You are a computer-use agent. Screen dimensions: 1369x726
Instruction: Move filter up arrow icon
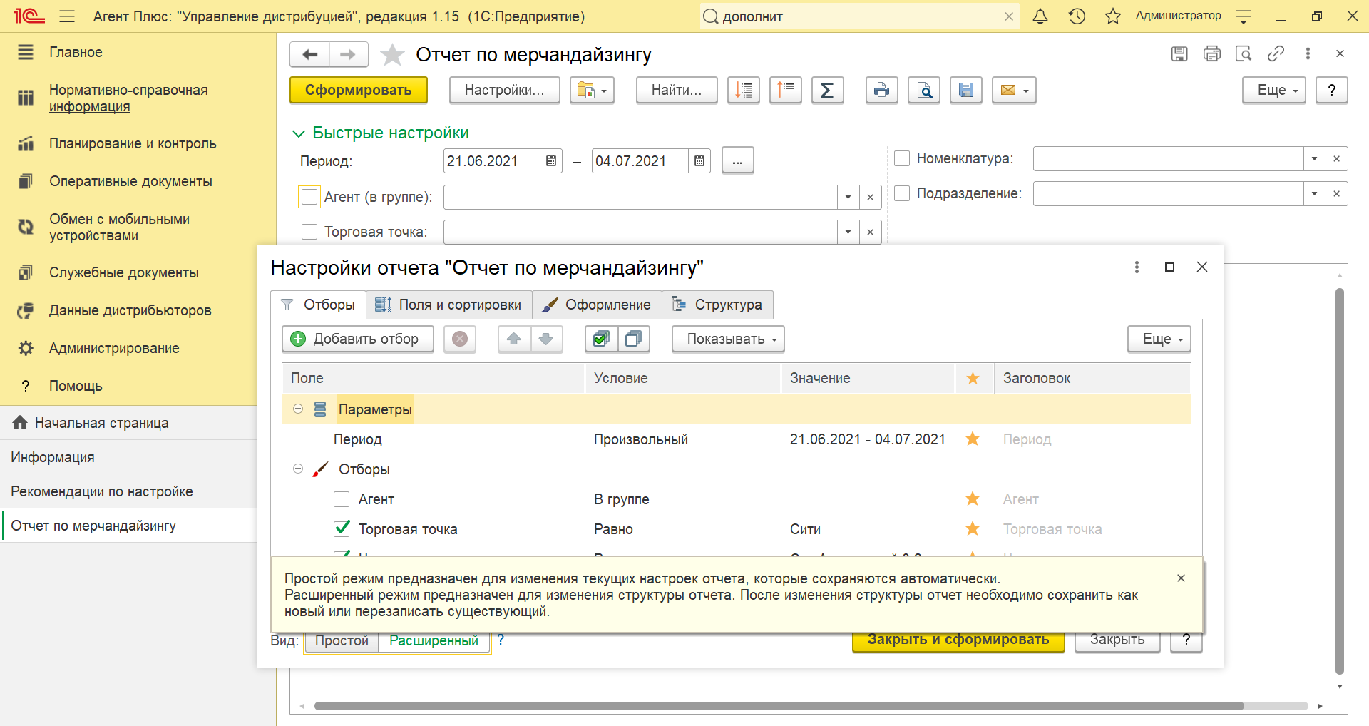514,339
